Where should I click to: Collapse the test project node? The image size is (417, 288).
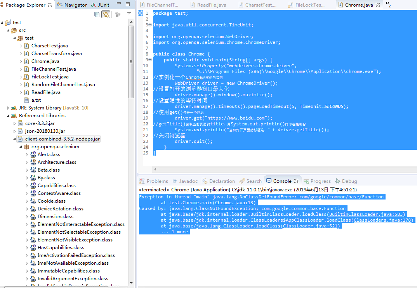click(2, 23)
